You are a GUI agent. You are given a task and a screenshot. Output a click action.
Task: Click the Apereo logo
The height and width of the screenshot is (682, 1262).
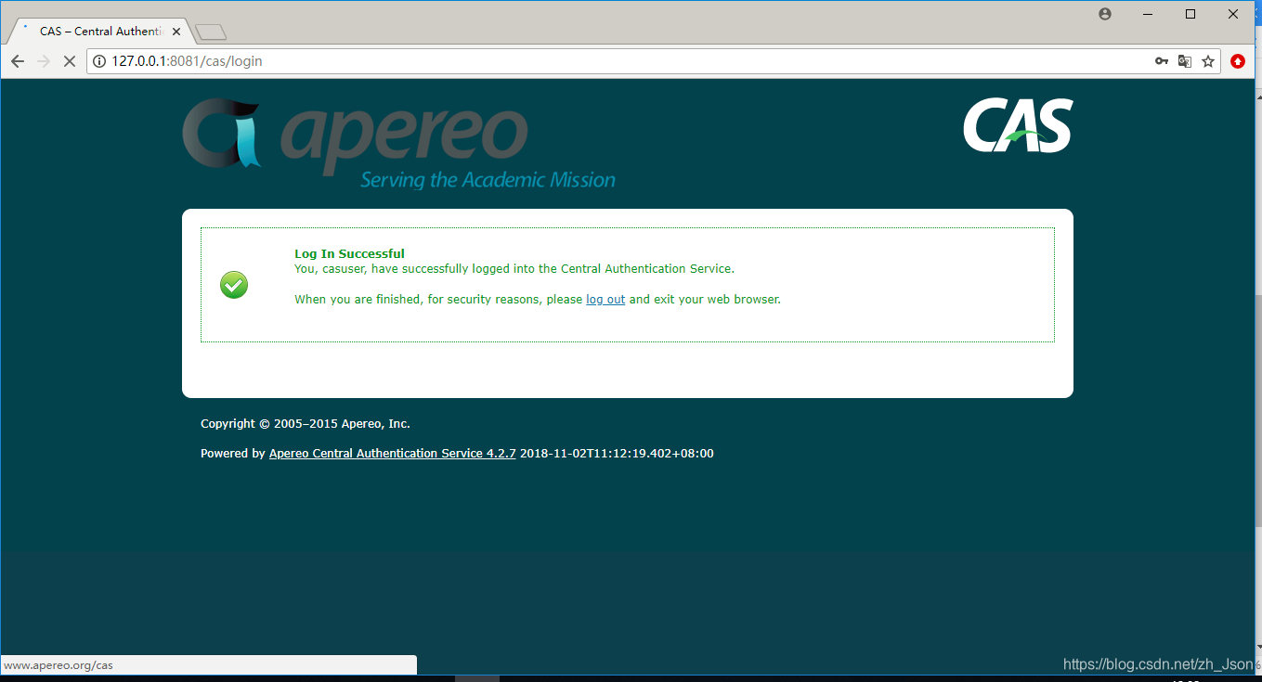(x=398, y=143)
